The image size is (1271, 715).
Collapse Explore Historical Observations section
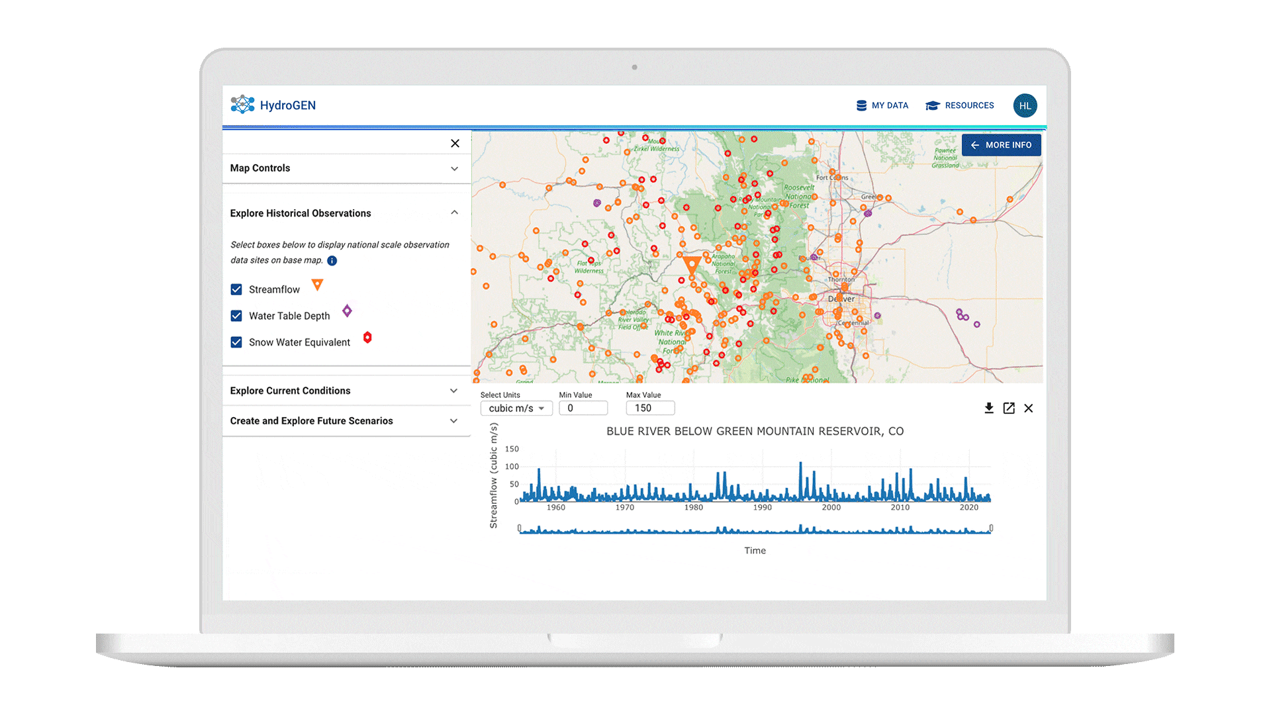[x=346, y=213]
